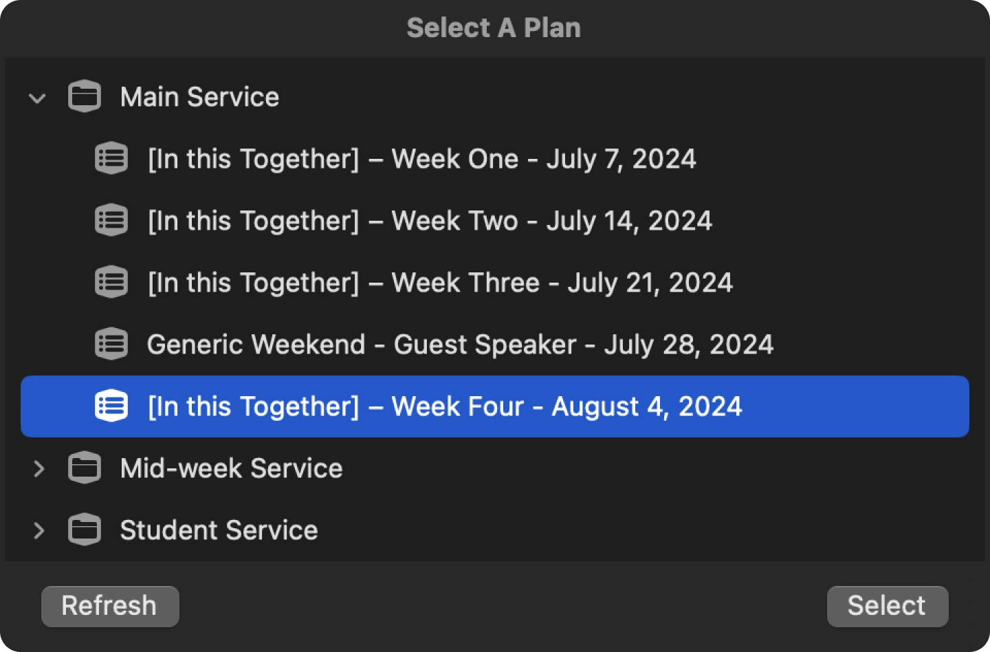Click the plan icon beside Week Three

tap(111, 282)
